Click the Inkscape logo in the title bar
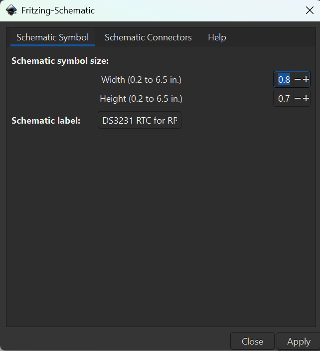Image resolution: width=320 pixels, height=351 pixels. pyautogui.click(x=11, y=10)
